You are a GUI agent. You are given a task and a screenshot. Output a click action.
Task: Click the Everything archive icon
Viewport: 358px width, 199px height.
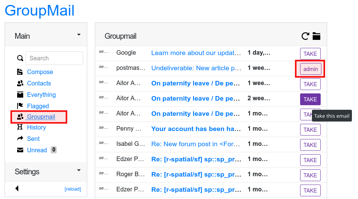[20, 95]
